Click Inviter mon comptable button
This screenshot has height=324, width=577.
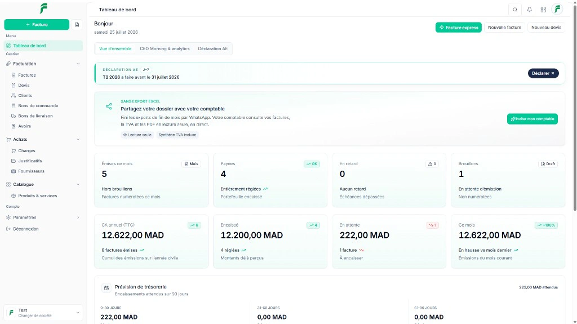pos(532,119)
